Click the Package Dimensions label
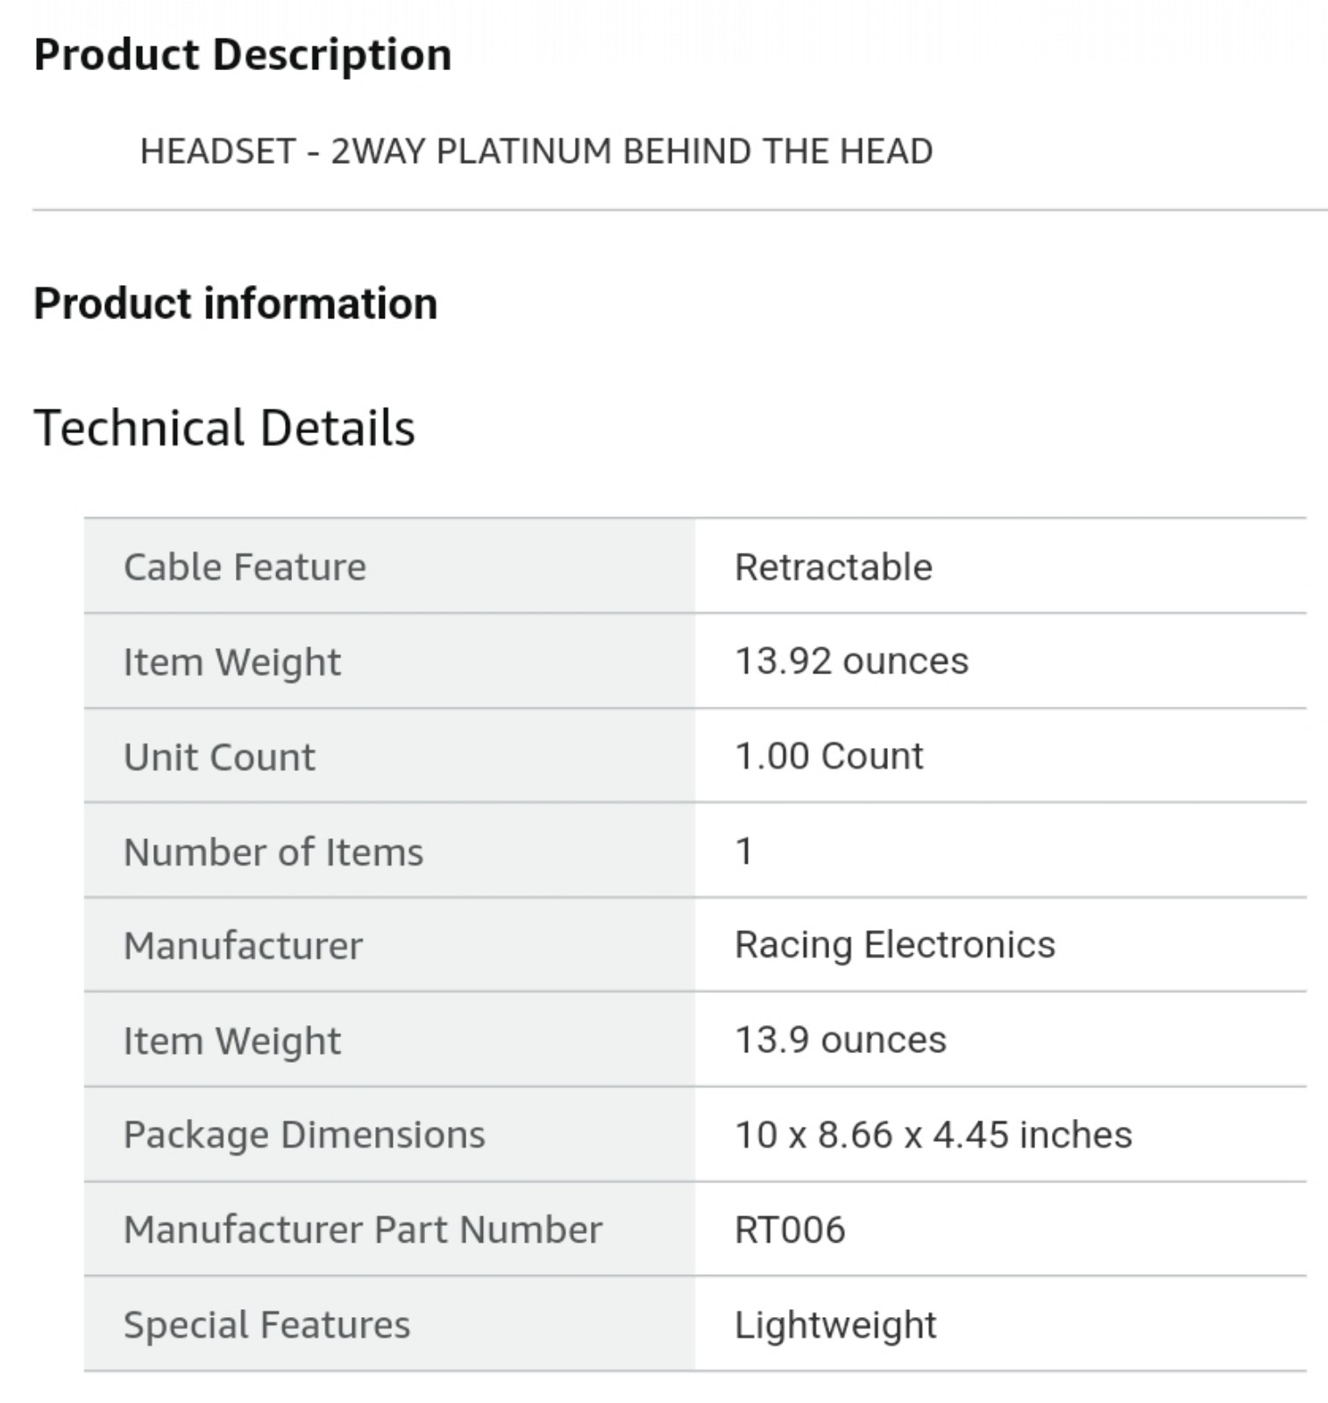Screen dimensions: 1328x1403 (304, 1135)
